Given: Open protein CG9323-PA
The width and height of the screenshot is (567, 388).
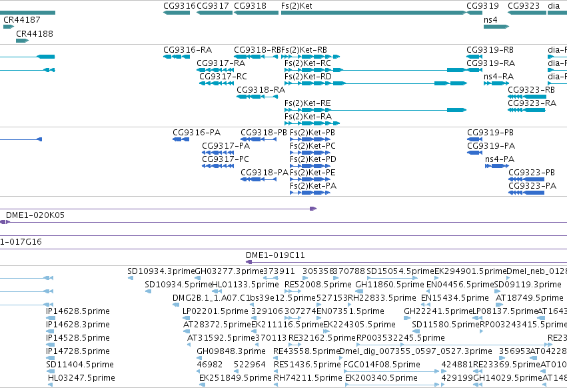Looking at the screenshot, I should click(x=532, y=187).
